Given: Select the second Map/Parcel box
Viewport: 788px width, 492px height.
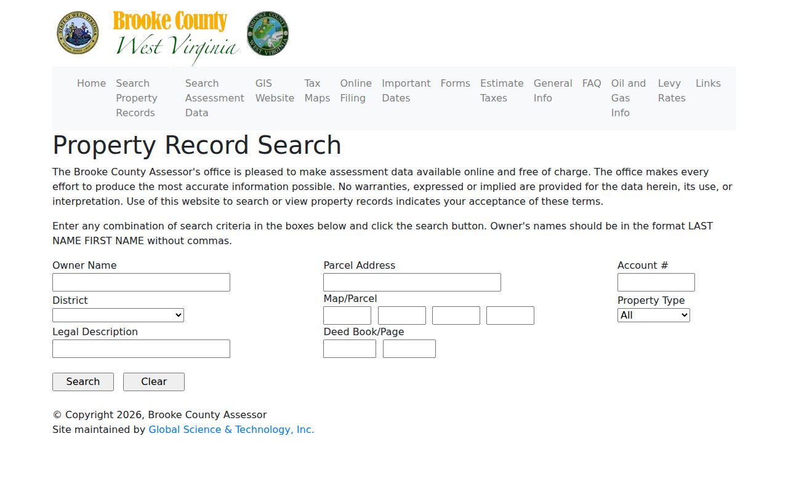Looking at the screenshot, I should [402, 315].
